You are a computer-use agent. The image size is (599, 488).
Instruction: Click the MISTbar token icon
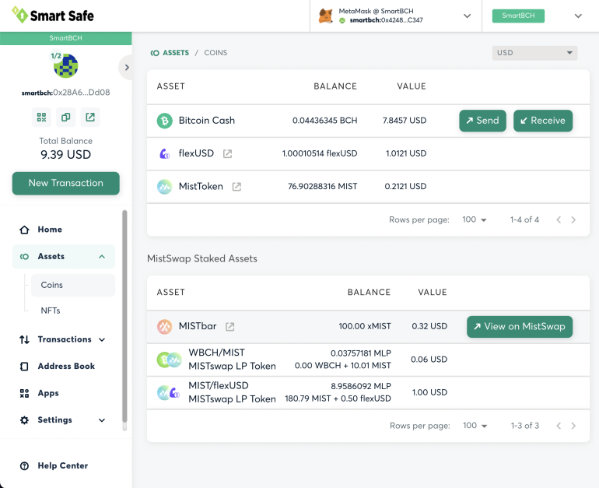pos(165,326)
